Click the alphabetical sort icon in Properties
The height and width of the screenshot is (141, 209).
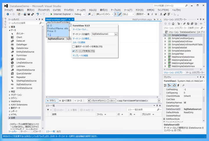[170, 85]
